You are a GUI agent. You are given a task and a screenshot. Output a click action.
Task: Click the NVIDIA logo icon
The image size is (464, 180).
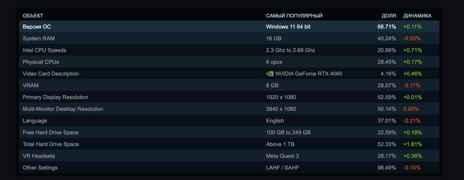(x=270, y=74)
